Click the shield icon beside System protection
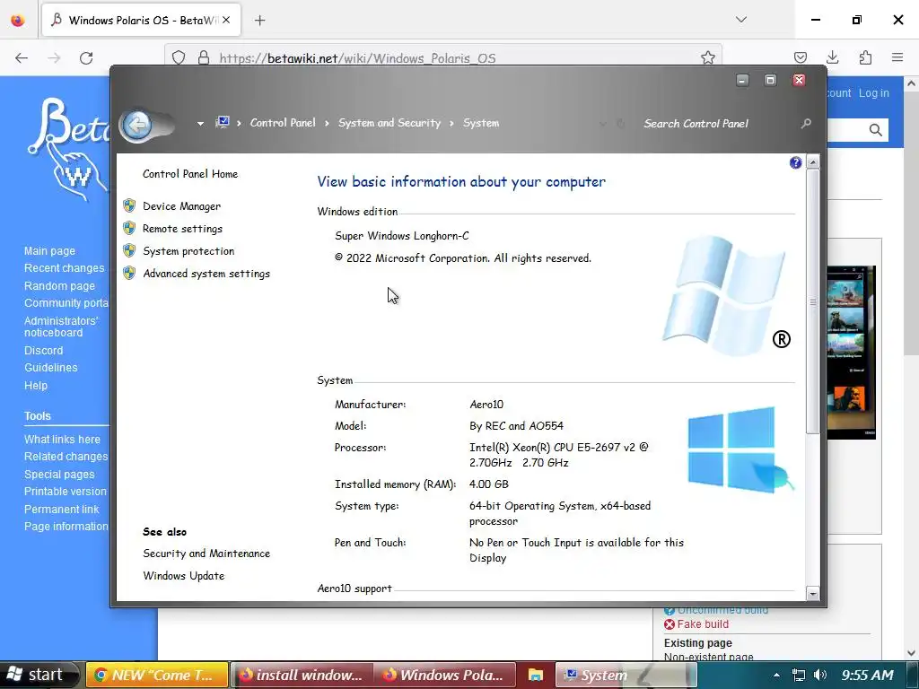 click(129, 251)
